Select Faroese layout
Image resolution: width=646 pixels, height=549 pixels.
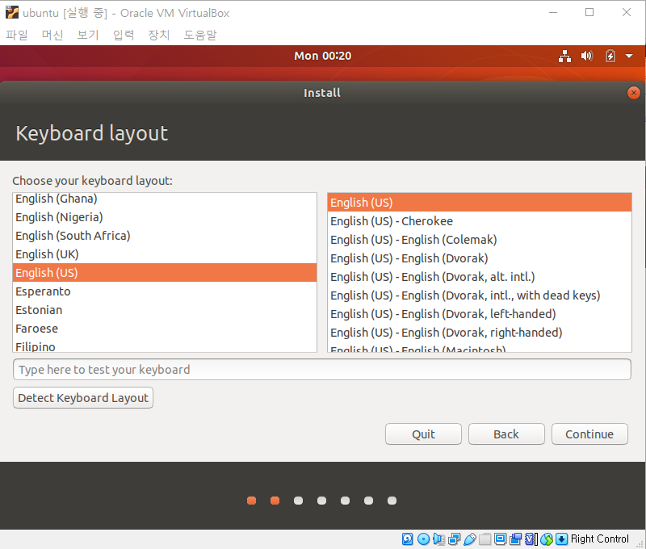[165, 329]
